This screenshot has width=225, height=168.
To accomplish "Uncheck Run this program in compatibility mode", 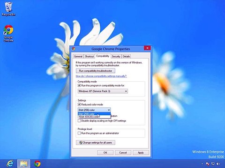I will (79, 85).
